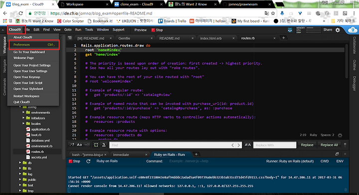359x195 pixels.
Task: Expand the environments folder
Action: (x=23, y=112)
